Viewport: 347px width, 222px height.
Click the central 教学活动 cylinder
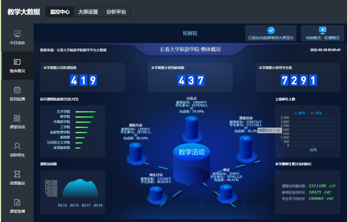(191, 163)
